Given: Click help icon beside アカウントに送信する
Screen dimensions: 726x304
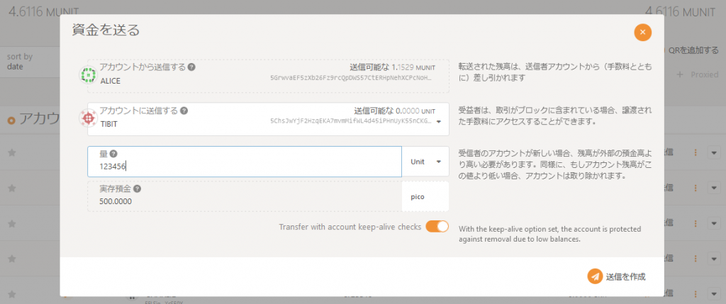Looking at the screenshot, I should tap(184, 111).
